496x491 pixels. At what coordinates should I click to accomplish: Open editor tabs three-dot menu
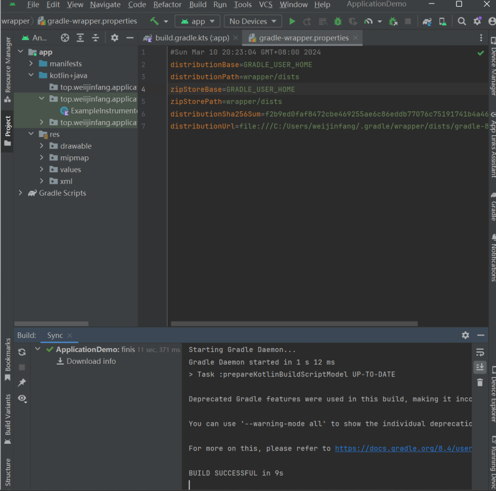[481, 38]
